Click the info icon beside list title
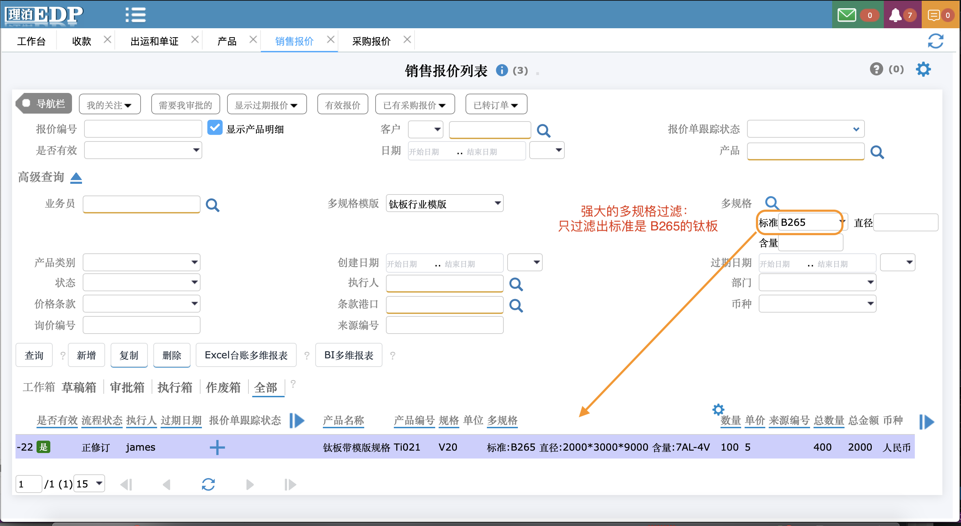The height and width of the screenshot is (526, 961). click(x=502, y=70)
